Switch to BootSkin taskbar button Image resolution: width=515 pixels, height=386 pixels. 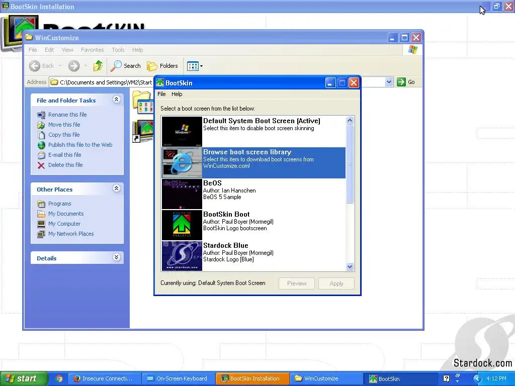(400, 378)
